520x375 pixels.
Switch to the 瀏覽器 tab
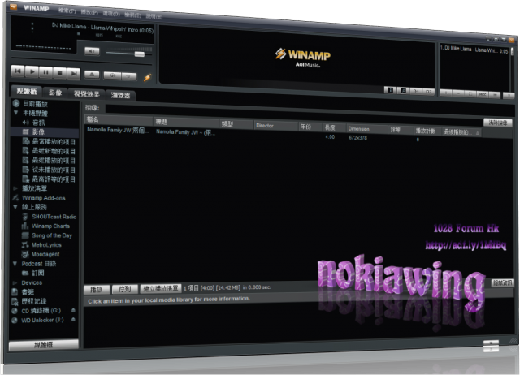(x=120, y=96)
